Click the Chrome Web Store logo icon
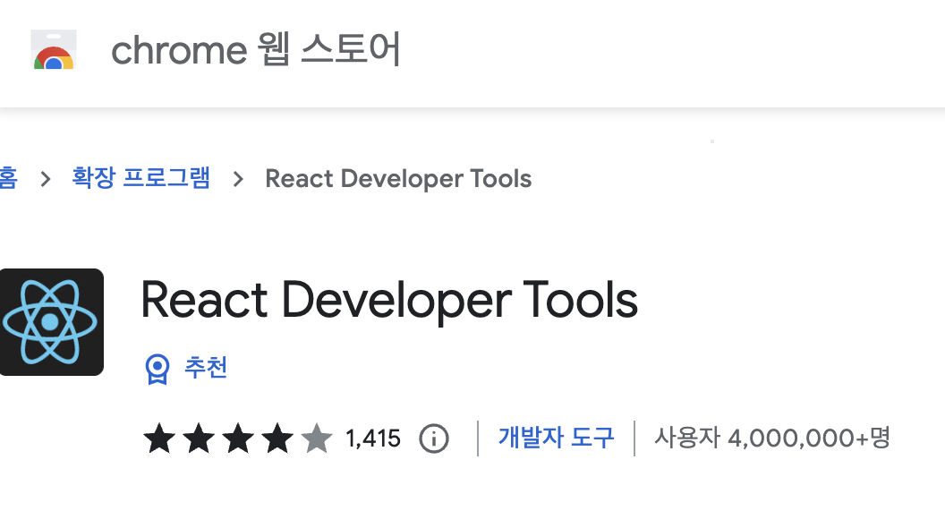 pos(54,49)
